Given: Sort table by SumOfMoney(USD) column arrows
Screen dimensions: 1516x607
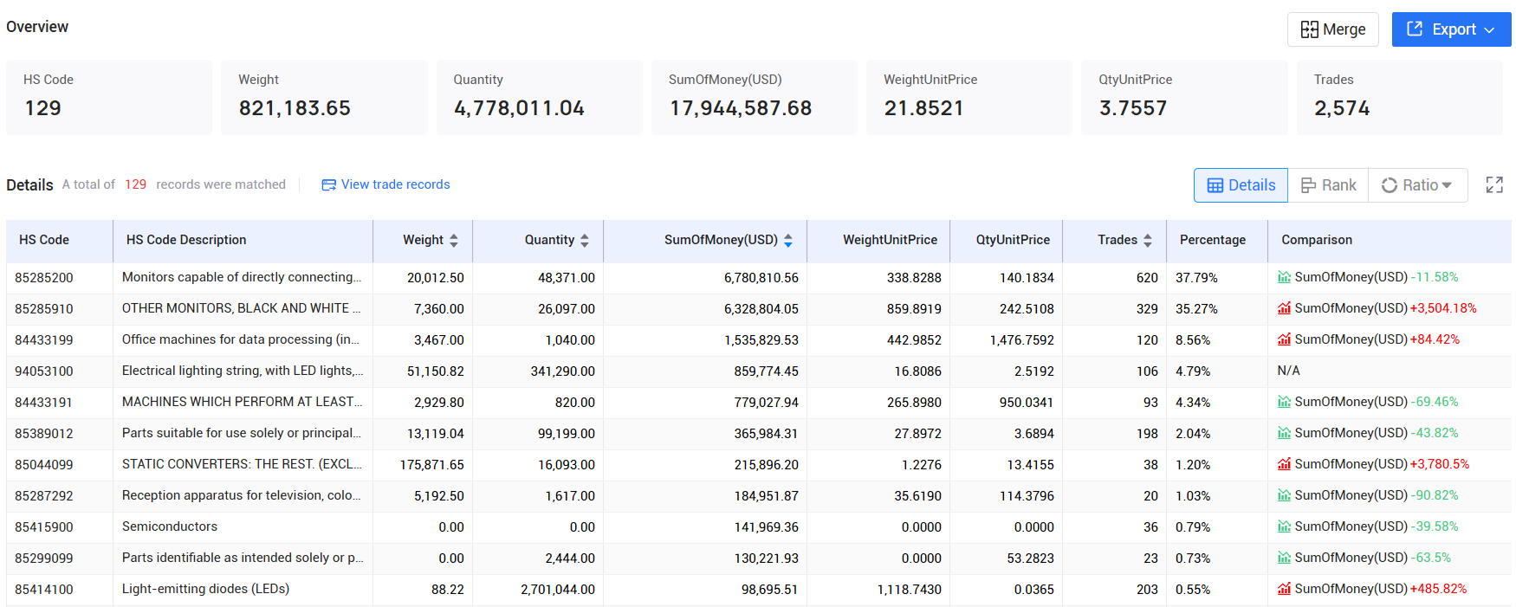Looking at the screenshot, I should (x=788, y=241).
